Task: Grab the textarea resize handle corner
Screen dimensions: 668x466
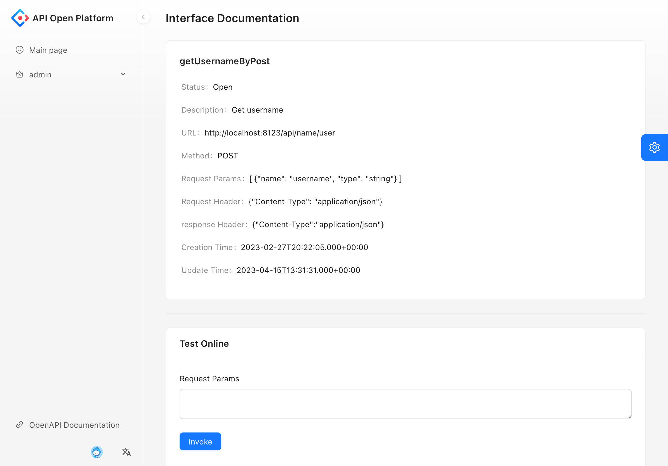Action: pos(629,417)
